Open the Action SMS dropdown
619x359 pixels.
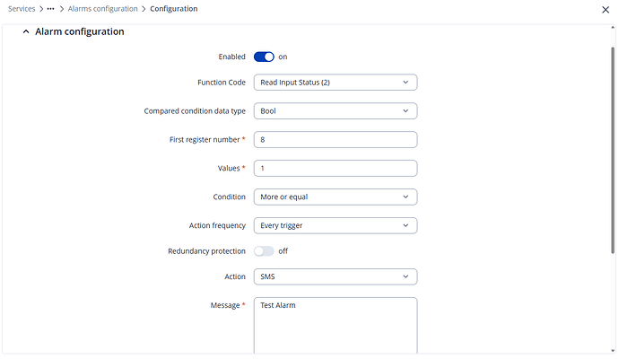pyautogui.click(x=336, y=276)
